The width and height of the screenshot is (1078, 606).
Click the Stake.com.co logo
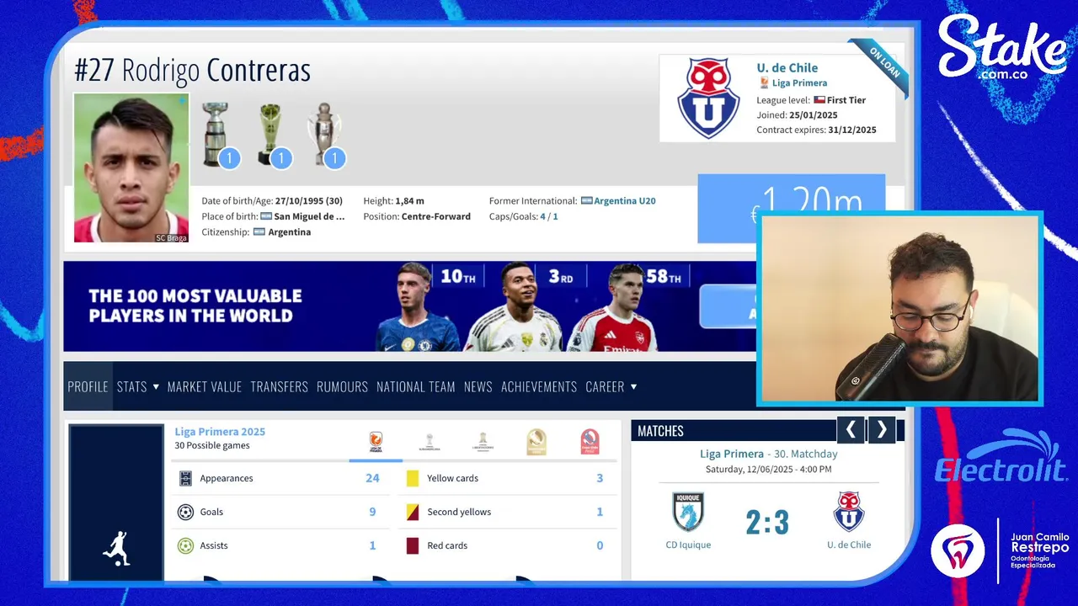coord(1002,47)
